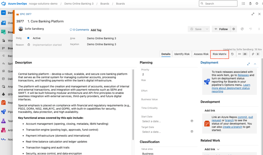Open Repos icon in sidebar
Viewport: 263px width, 155px height.
click(4, 103)
